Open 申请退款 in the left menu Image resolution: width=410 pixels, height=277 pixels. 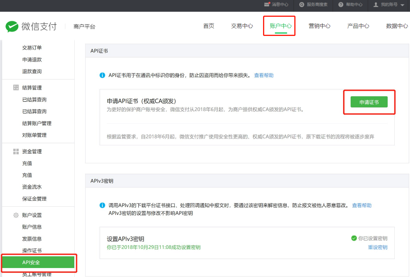[32, 60]
